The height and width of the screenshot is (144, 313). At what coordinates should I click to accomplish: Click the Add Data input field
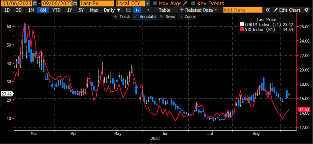243,10
